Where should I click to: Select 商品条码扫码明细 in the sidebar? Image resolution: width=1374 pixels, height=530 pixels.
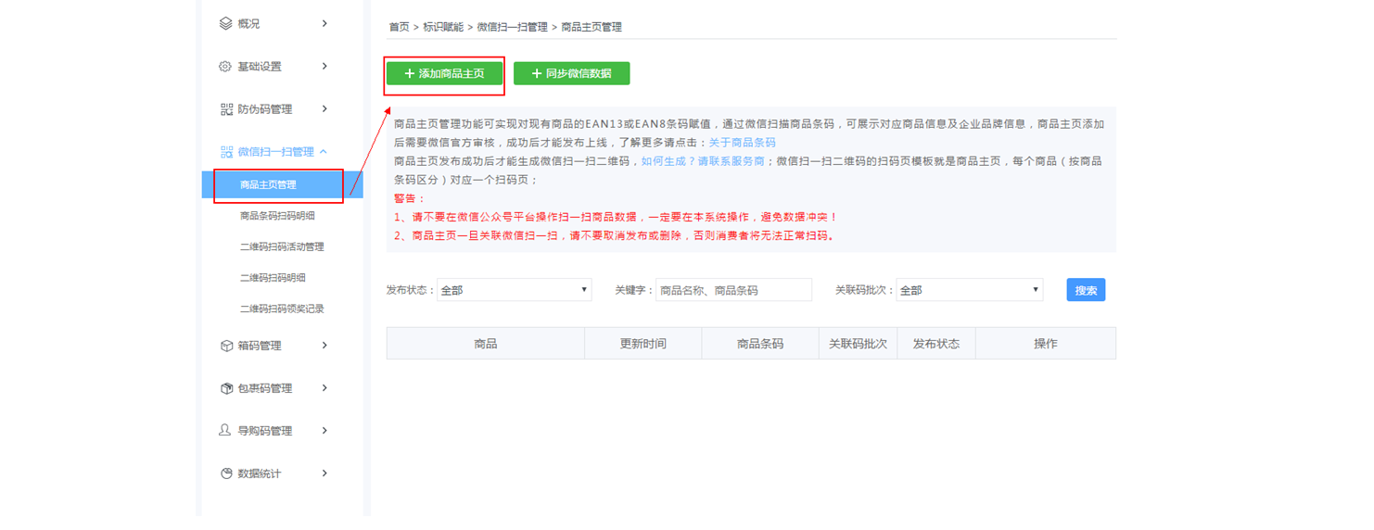click(x=276, y=216)
